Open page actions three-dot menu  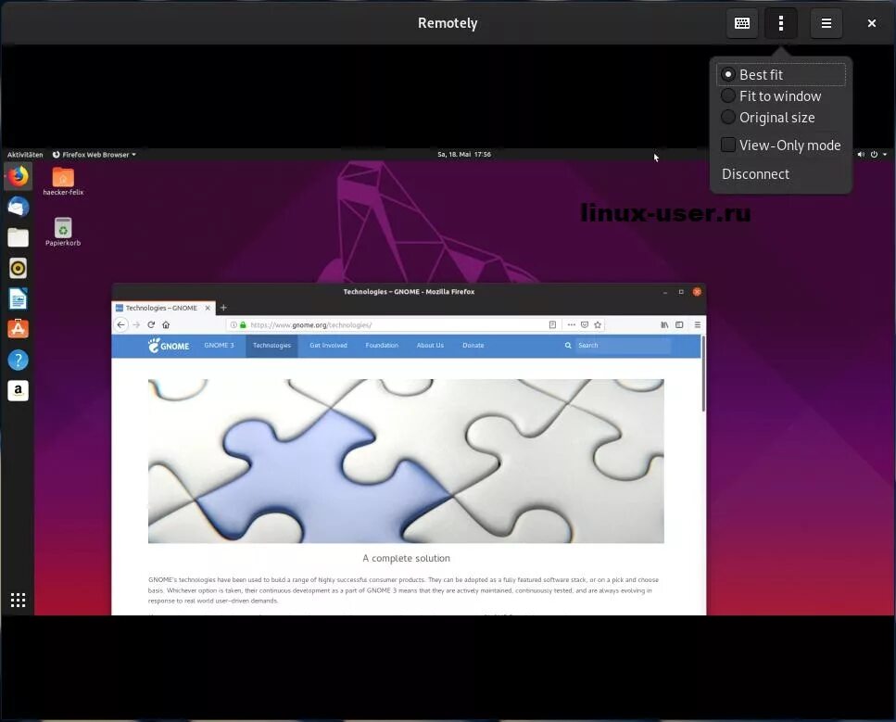(571, 324)
